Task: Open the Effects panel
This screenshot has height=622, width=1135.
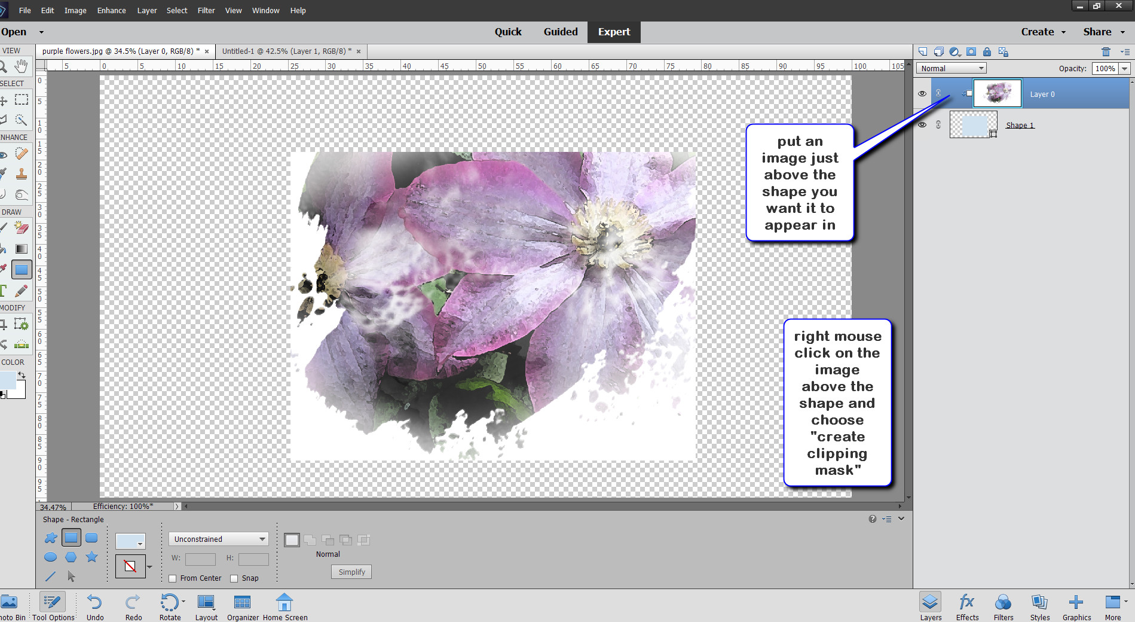Action: (966, 606)
